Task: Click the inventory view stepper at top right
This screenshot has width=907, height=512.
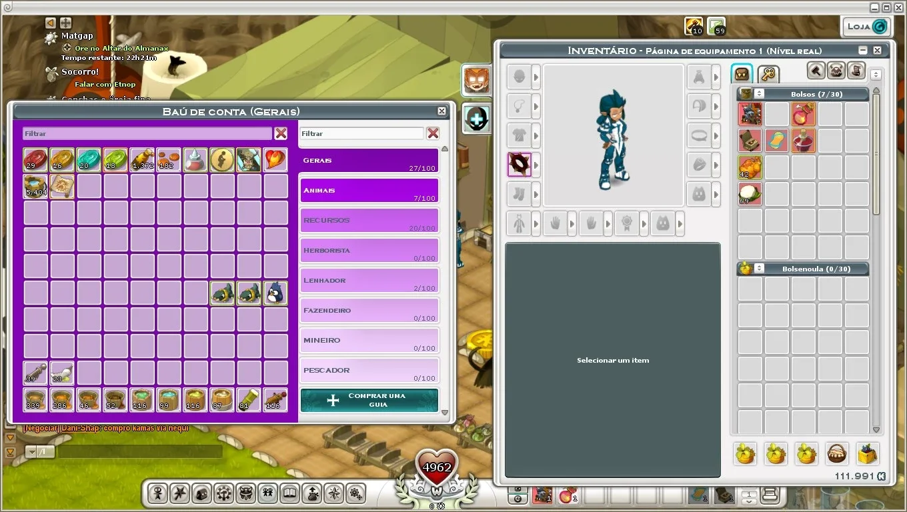Action: pyautogui.click(x=876, y=75)
